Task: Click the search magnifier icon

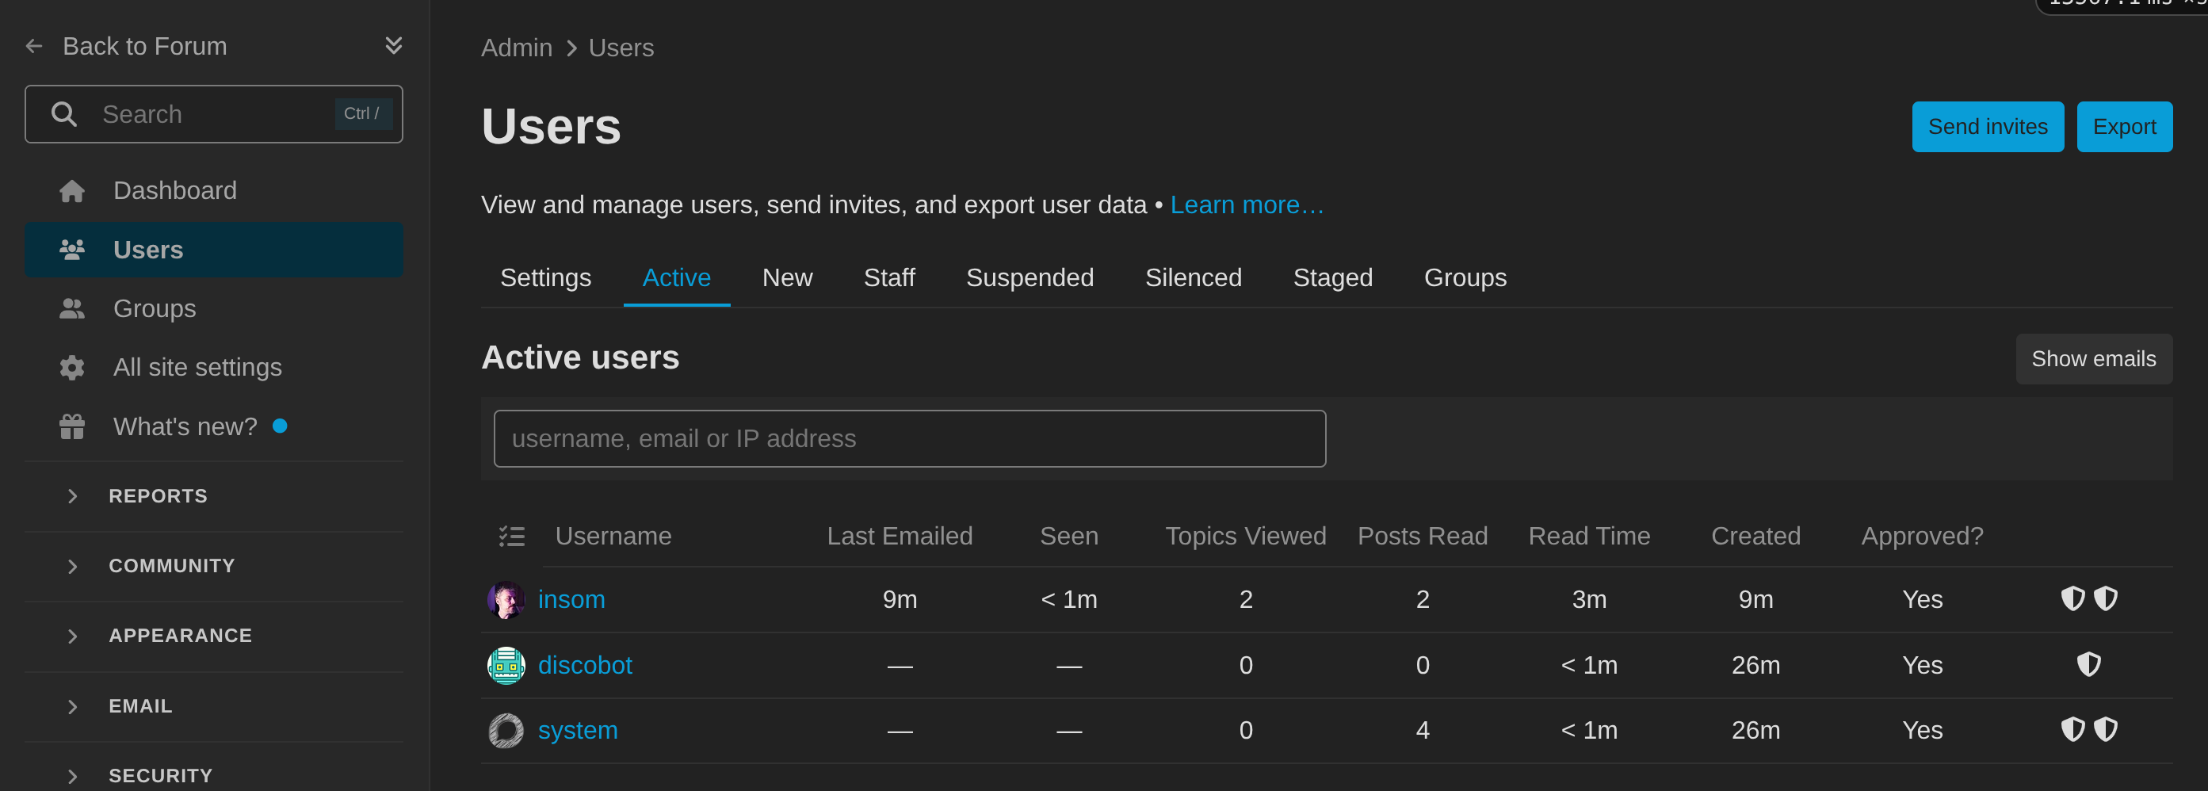Action: pyautogui.click(x=64, y=113)
